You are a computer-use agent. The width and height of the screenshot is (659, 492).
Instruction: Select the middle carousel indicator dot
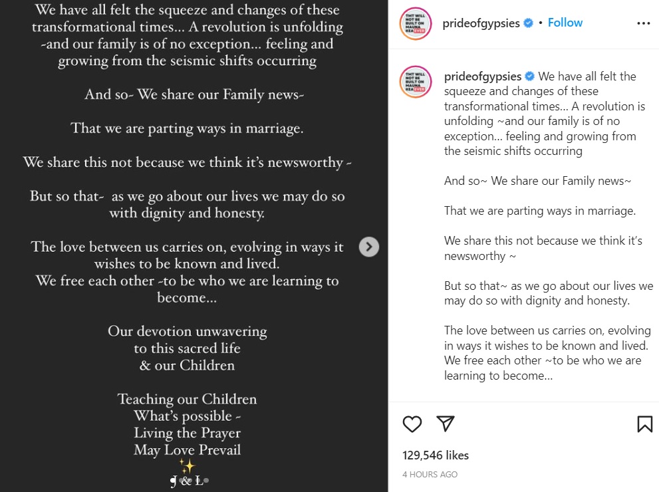190,480
